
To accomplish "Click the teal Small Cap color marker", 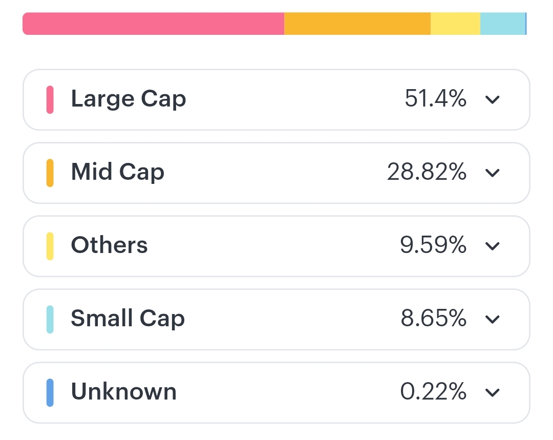I will [50, 319].
